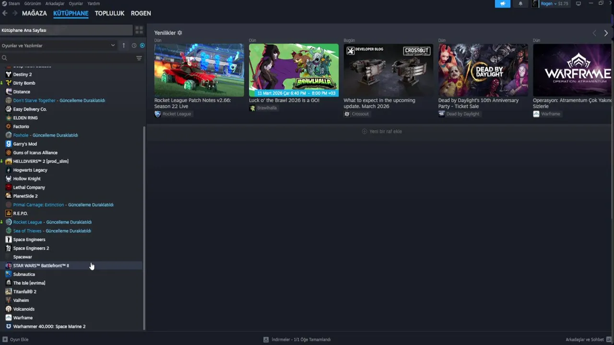Click the Hollow Knight game icon
The image size is (614, 345).
pyautogui.click(x=9, y=179)
